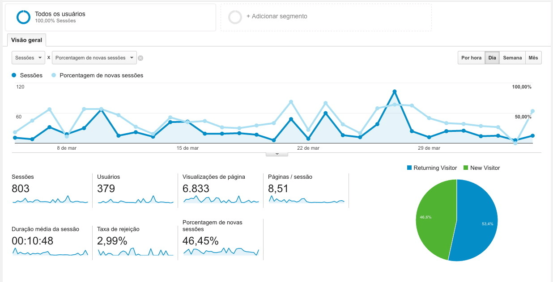Click the blue Returning Visitor legend swatch

click(x=409, y=168)
